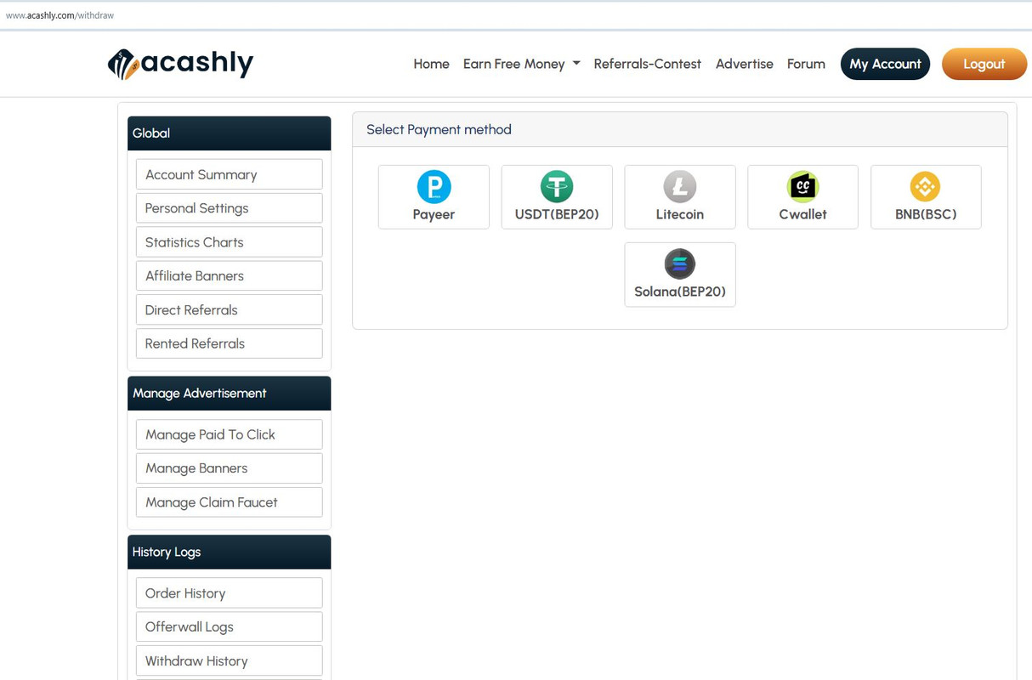Open Manage Paid To Click
The height and width of the screenshot is (680, 1032).
[x=230, y=434]
